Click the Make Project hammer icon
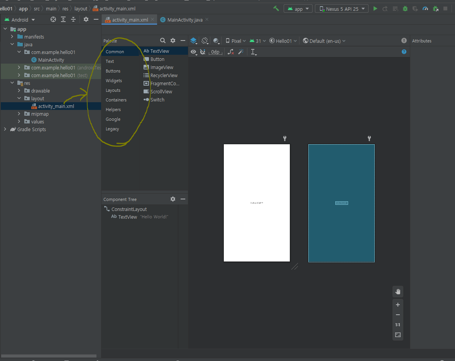This screenshot has height=361, width=455. tap(276, 9)
